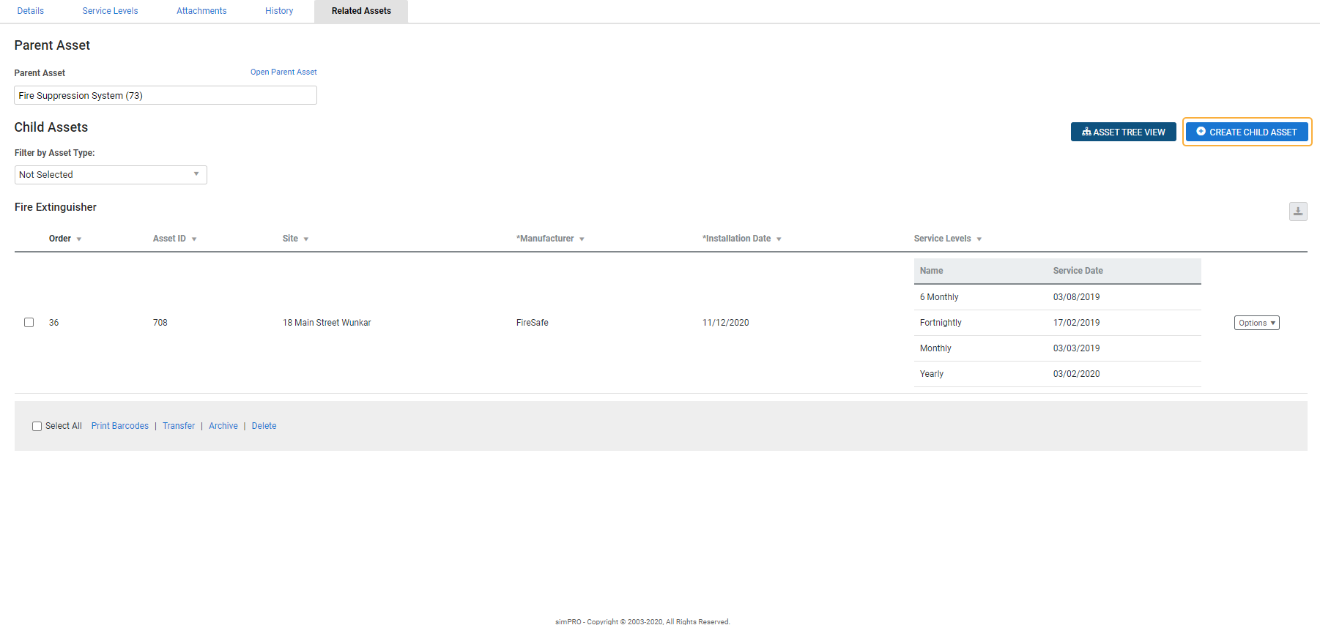The height and width of the screenshot is (625, 1320).
Task: Click the Site column sort arrow
Action: pyautogui.click(x=306, y=239)
